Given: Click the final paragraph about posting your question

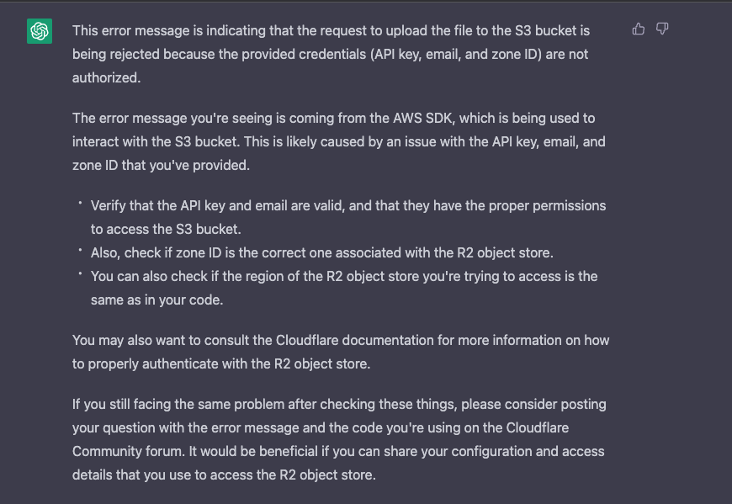Looking at the screenshot, I should point(338,438).
